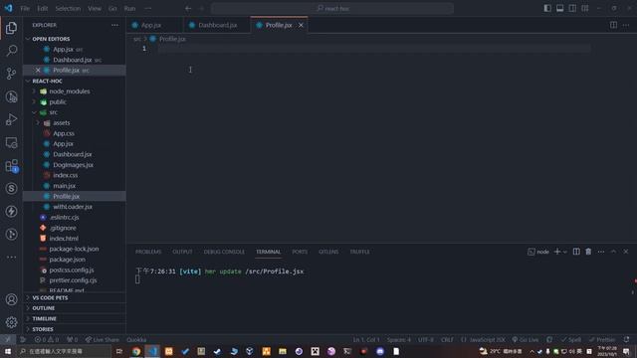Click Live Share in status bar
637x358 pixels.
tap(103, 340)
